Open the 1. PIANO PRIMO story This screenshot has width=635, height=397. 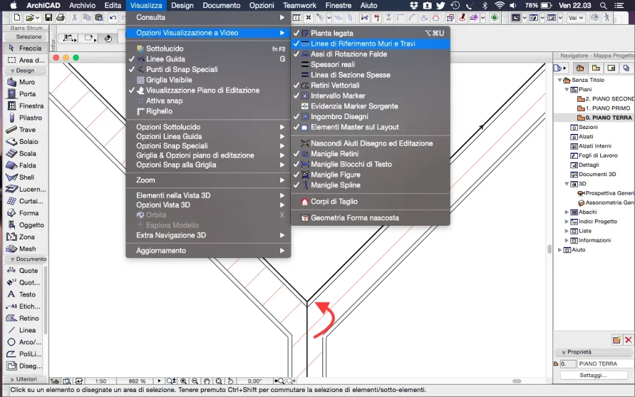(x=607, y=108)
